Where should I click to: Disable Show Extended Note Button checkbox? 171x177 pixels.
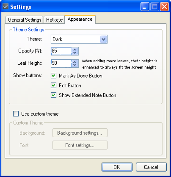tap(54, 95)
